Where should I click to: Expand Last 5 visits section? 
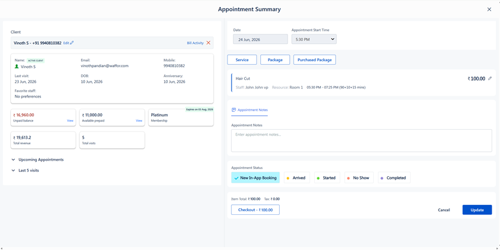pos(25,170)
